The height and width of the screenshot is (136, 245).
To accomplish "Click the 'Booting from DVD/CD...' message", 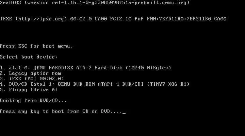I will tap(33, 100).
